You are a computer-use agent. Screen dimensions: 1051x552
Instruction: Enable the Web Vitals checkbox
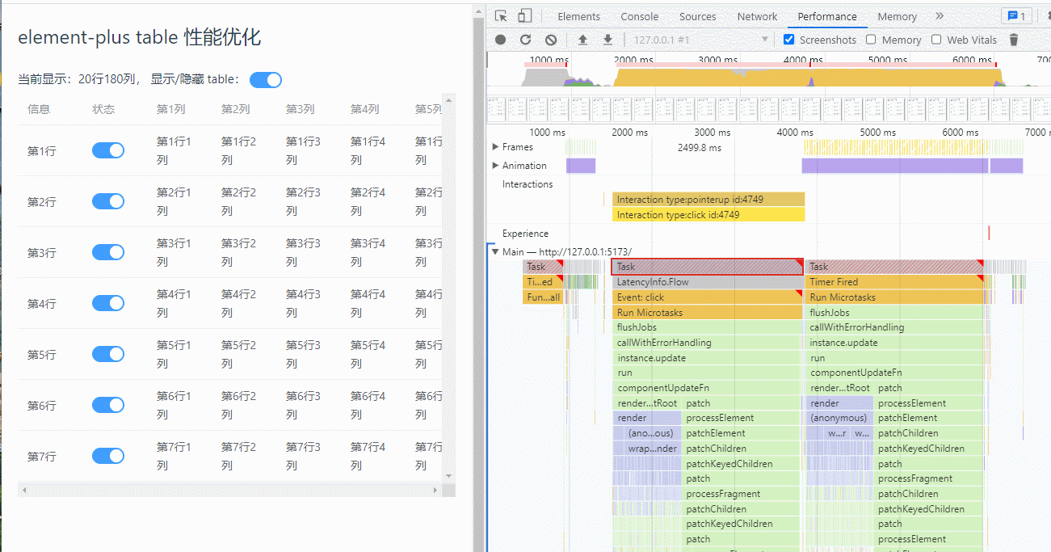936,40
